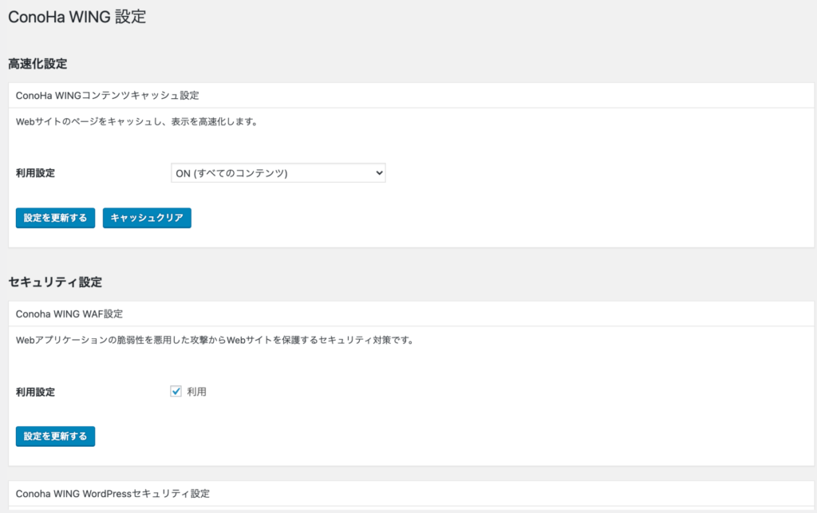817x513 pixels.
Task: Click the 利用設定 label in cache section
Action: click(35, 173)
